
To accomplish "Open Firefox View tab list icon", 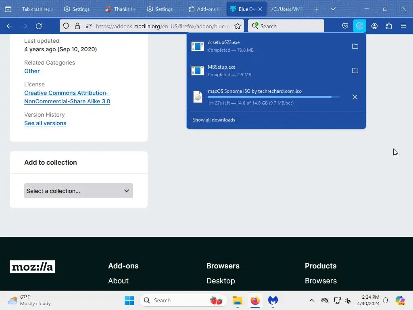I will (x=8, y=9).
